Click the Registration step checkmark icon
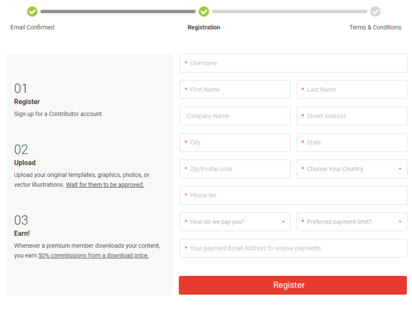The height and width of the screenshot is (310, 412). 203,10
